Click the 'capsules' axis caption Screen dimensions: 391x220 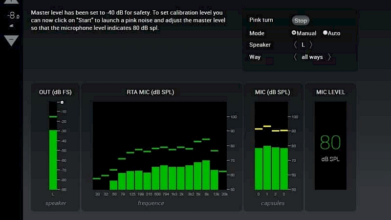point(273,203)
